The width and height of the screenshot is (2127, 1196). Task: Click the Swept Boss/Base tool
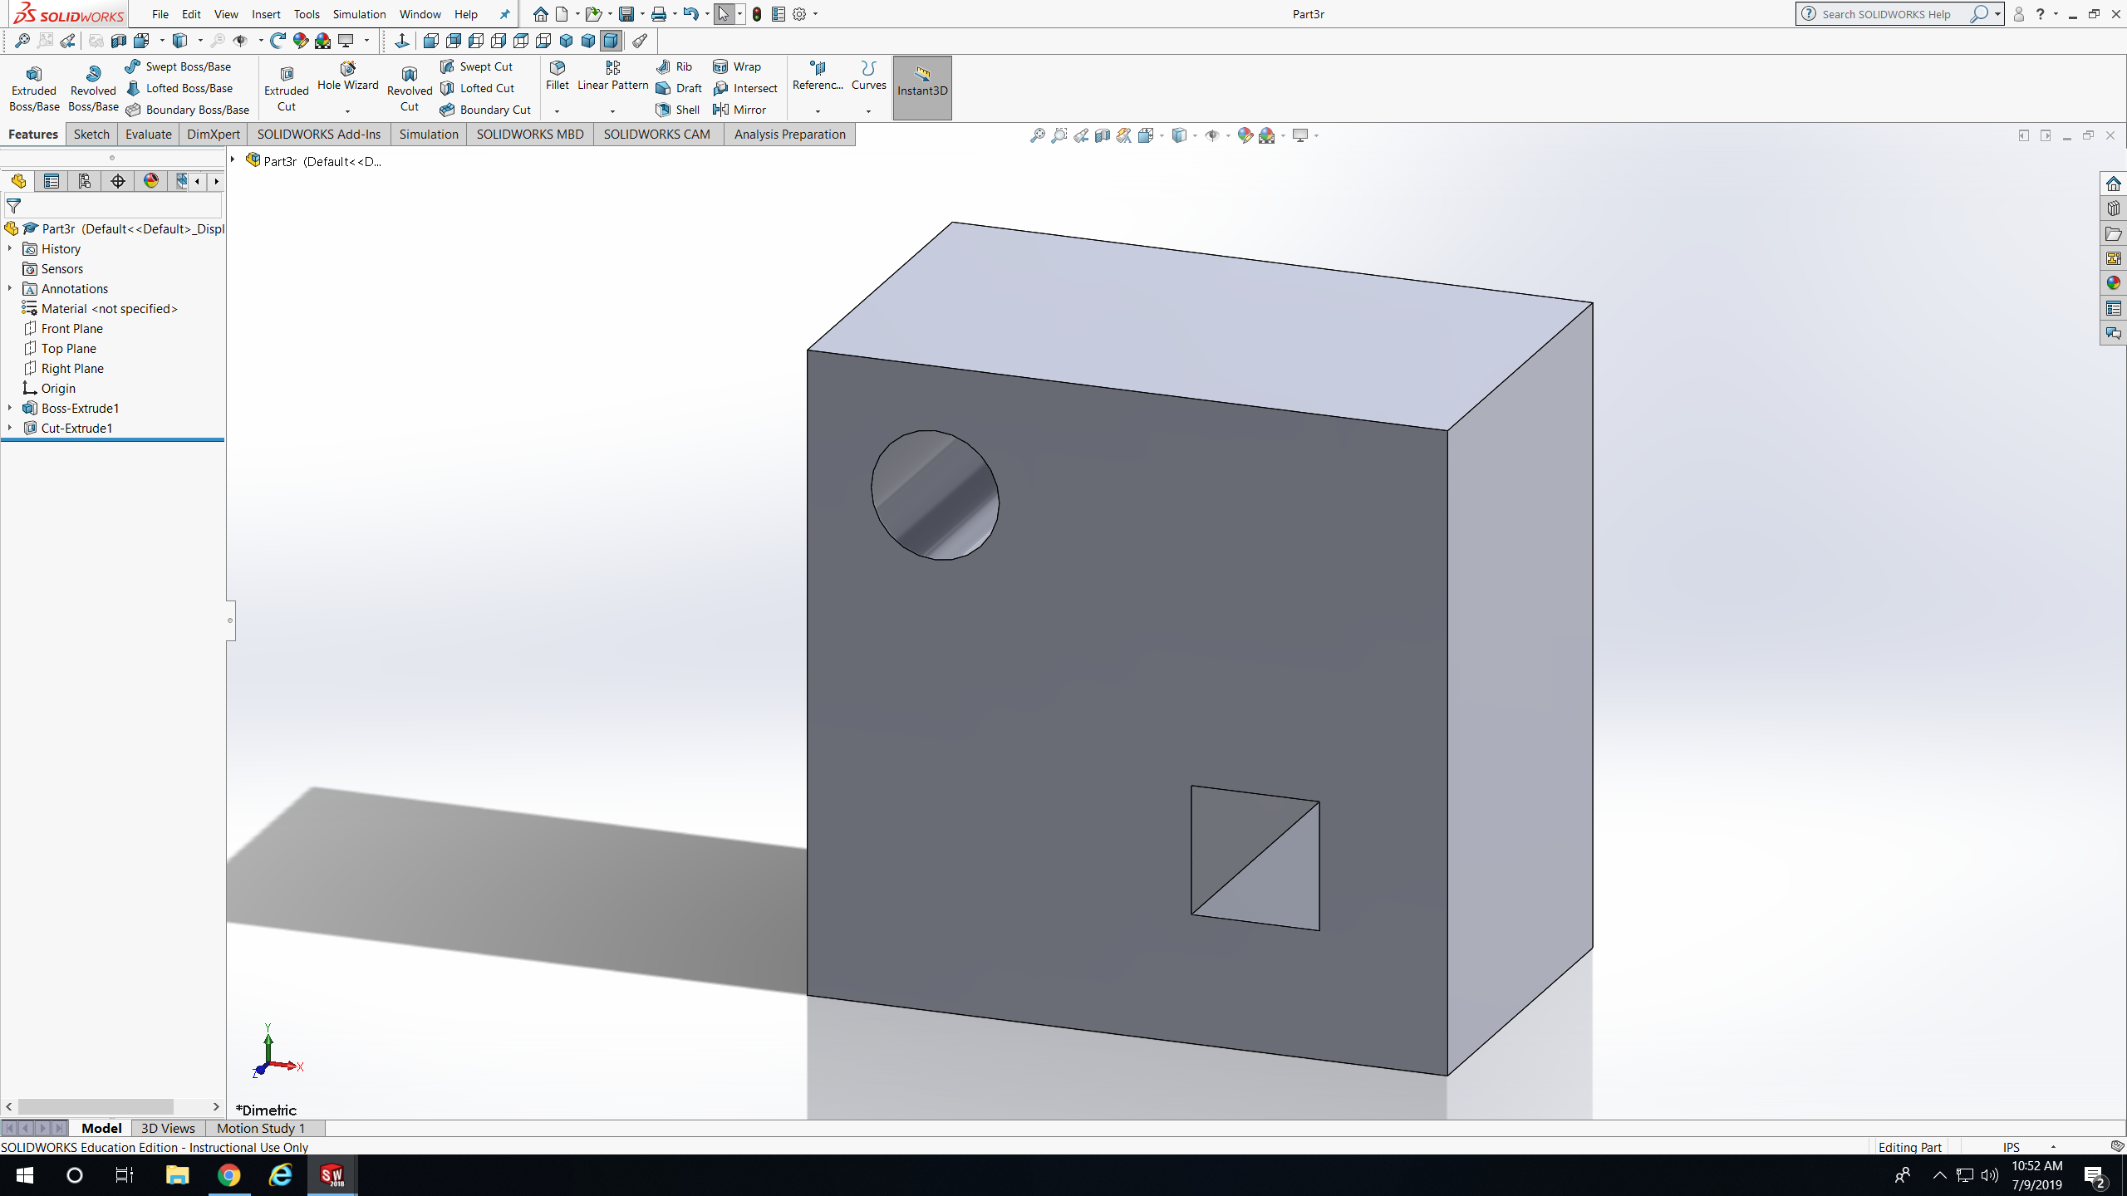click(179, 66)
